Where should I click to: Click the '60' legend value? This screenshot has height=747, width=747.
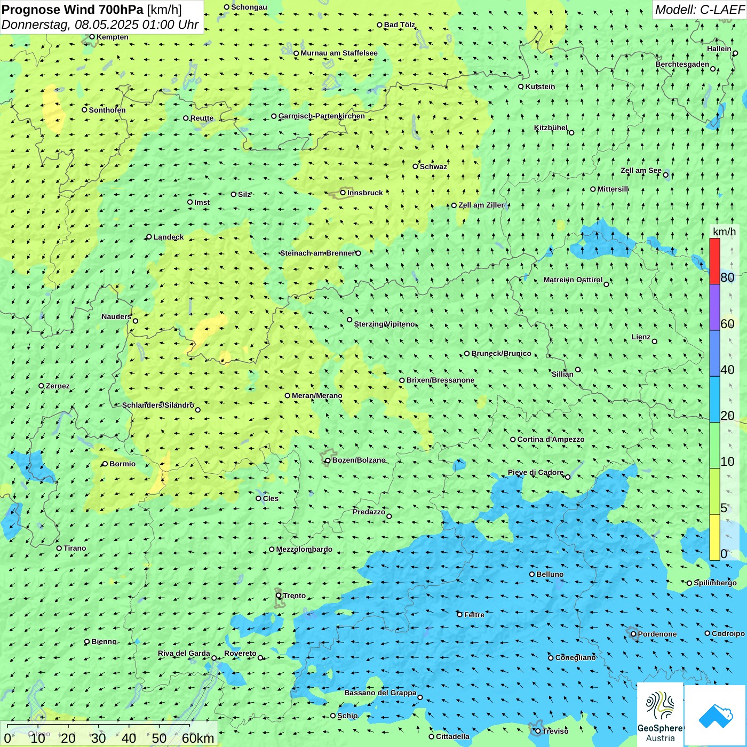(727, 324)
